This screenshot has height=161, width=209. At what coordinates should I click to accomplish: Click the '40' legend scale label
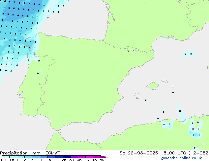coord(87,160)
